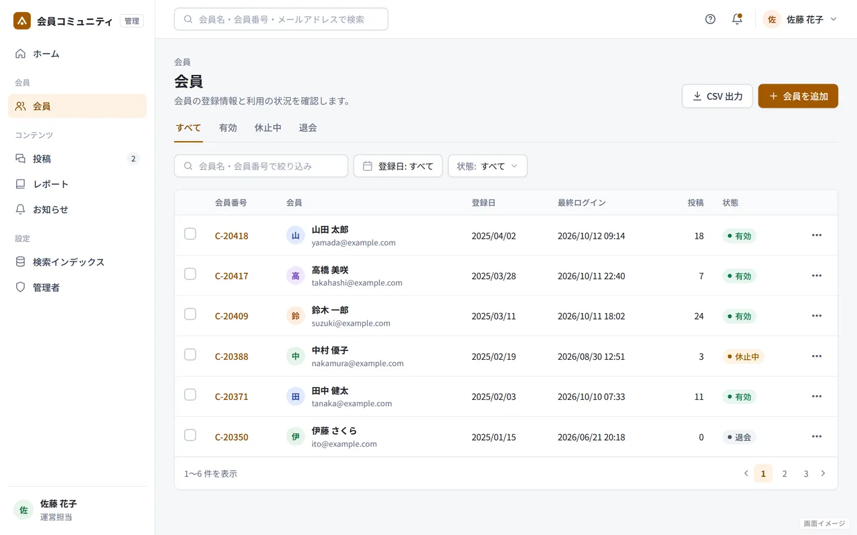The height and width of the screenshot is (535, 857).
Task: Switch to the 退会 tab
Action: click(308, 128)
